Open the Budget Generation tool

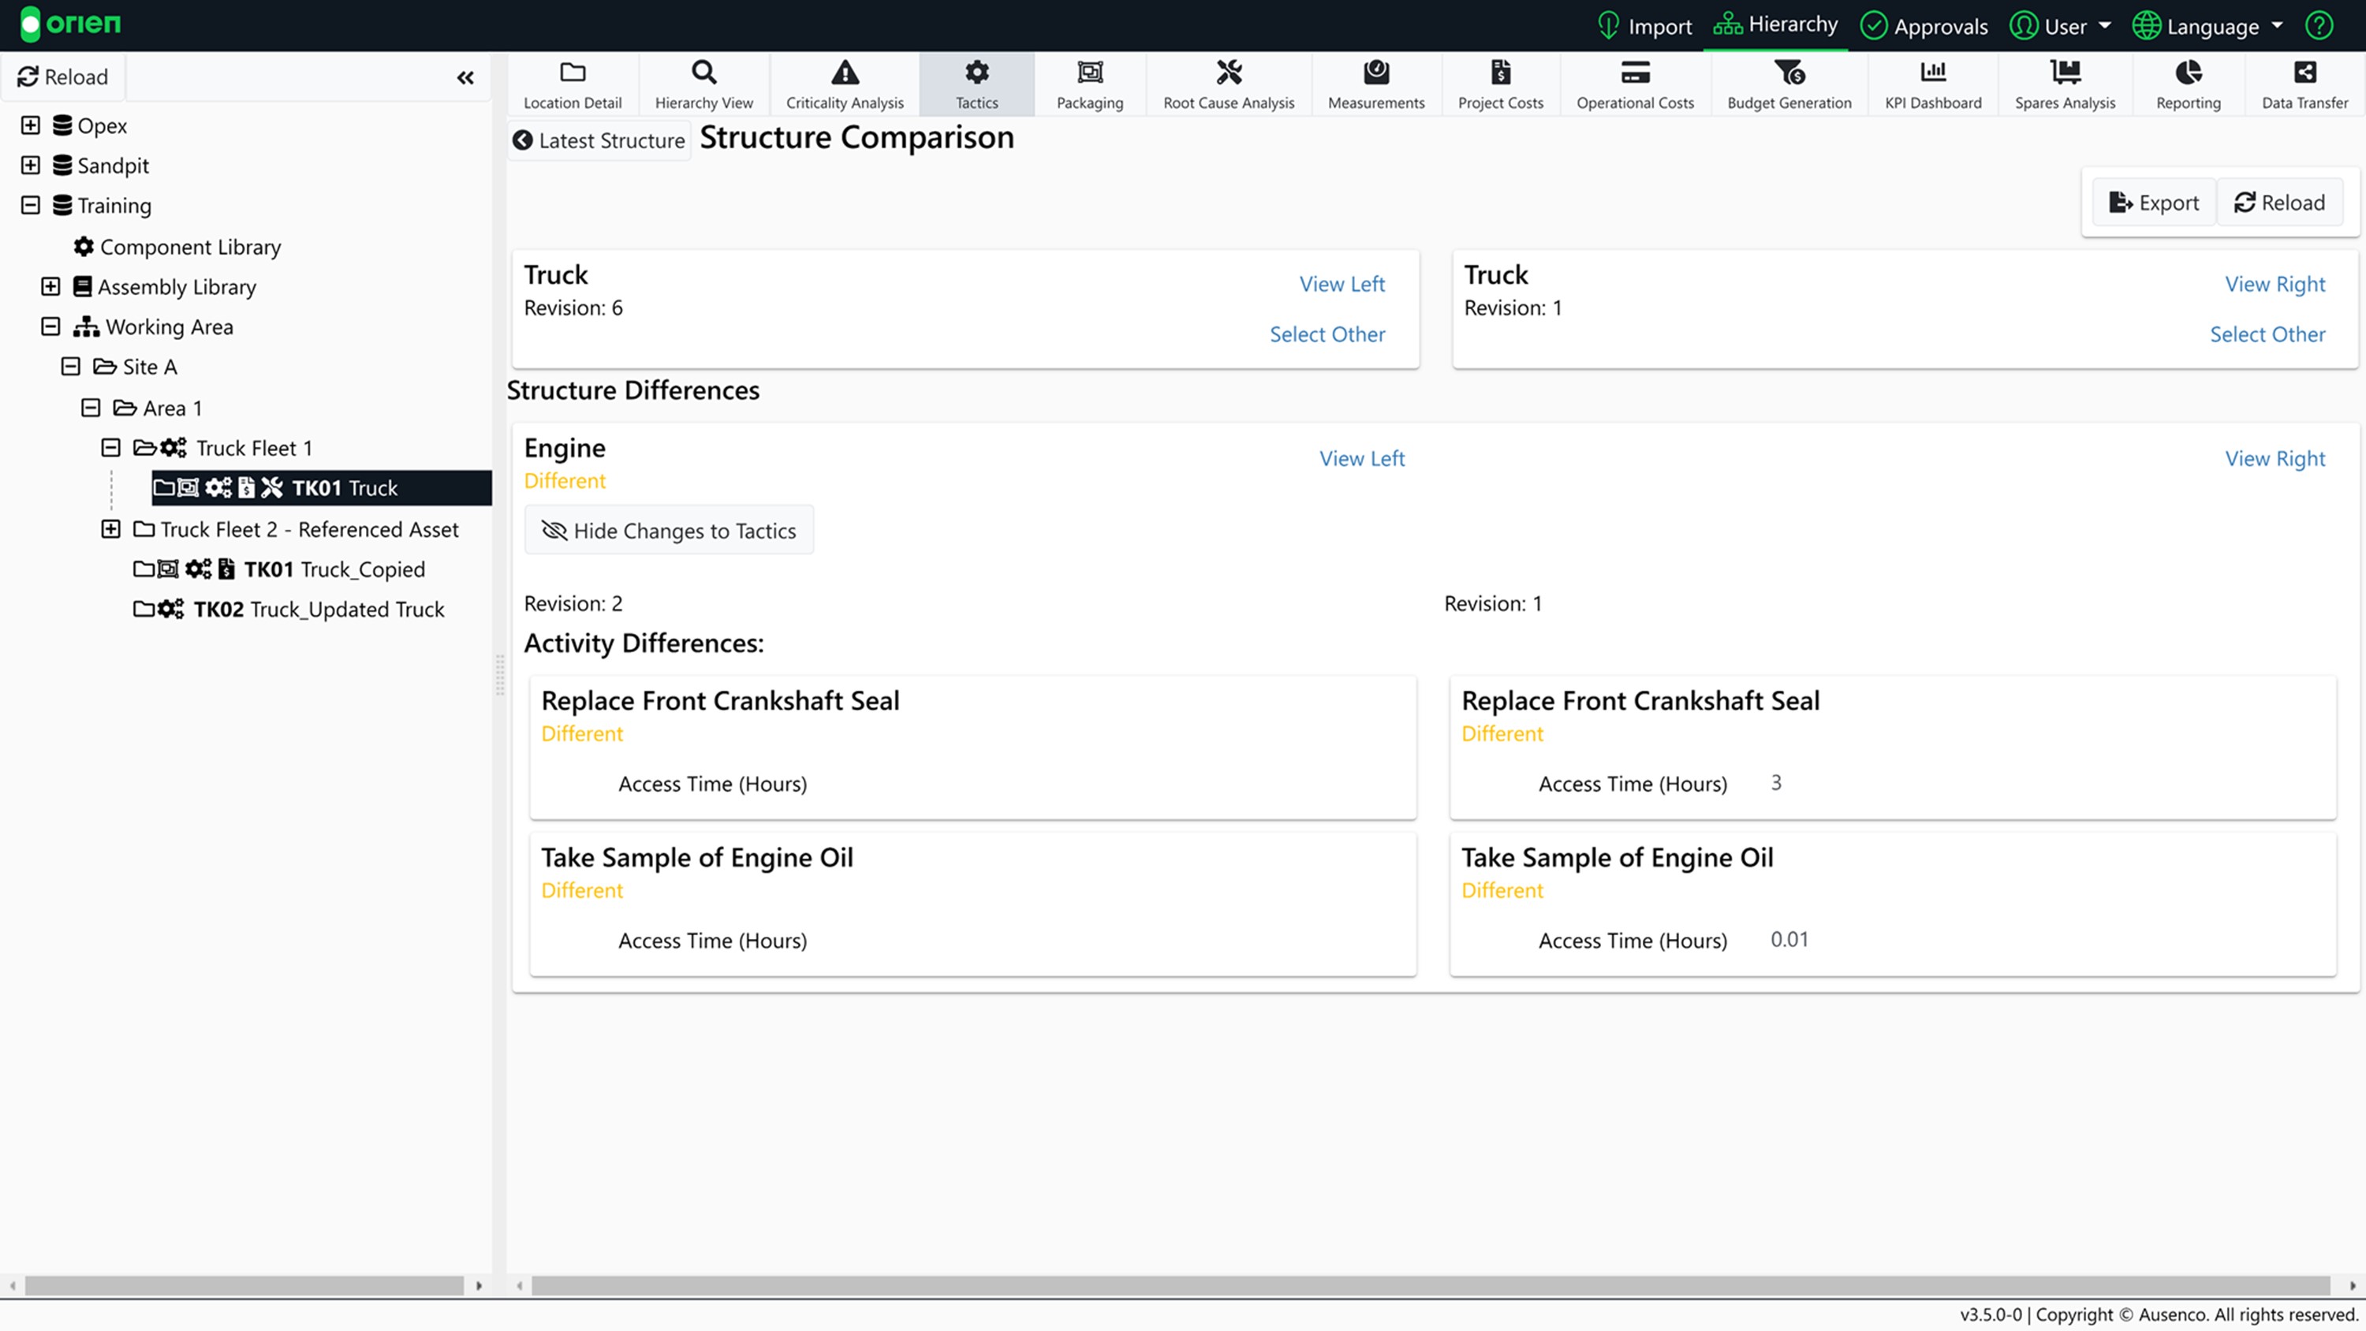[1788, 84]
